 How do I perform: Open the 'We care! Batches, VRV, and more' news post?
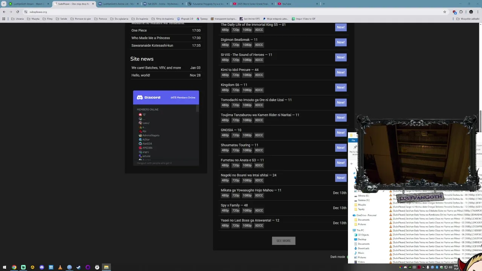[156, 68]
